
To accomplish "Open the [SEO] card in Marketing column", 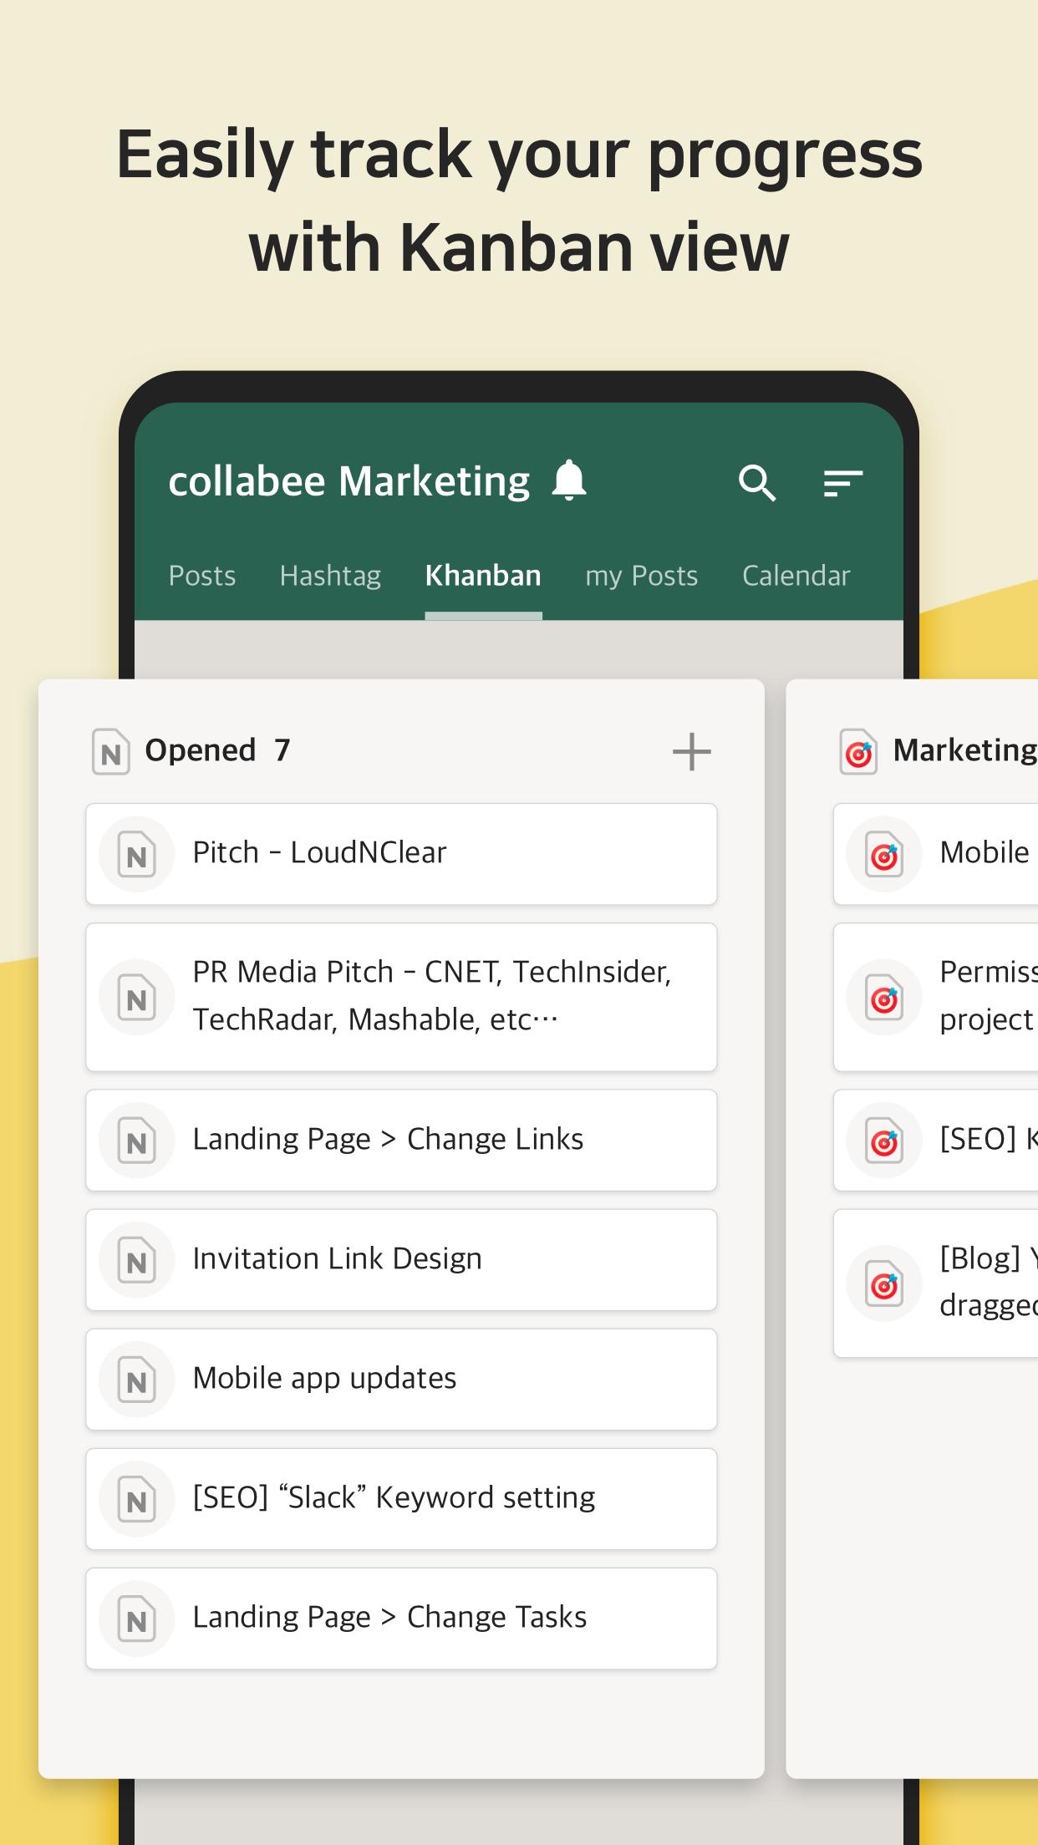I will (936, 1141).
